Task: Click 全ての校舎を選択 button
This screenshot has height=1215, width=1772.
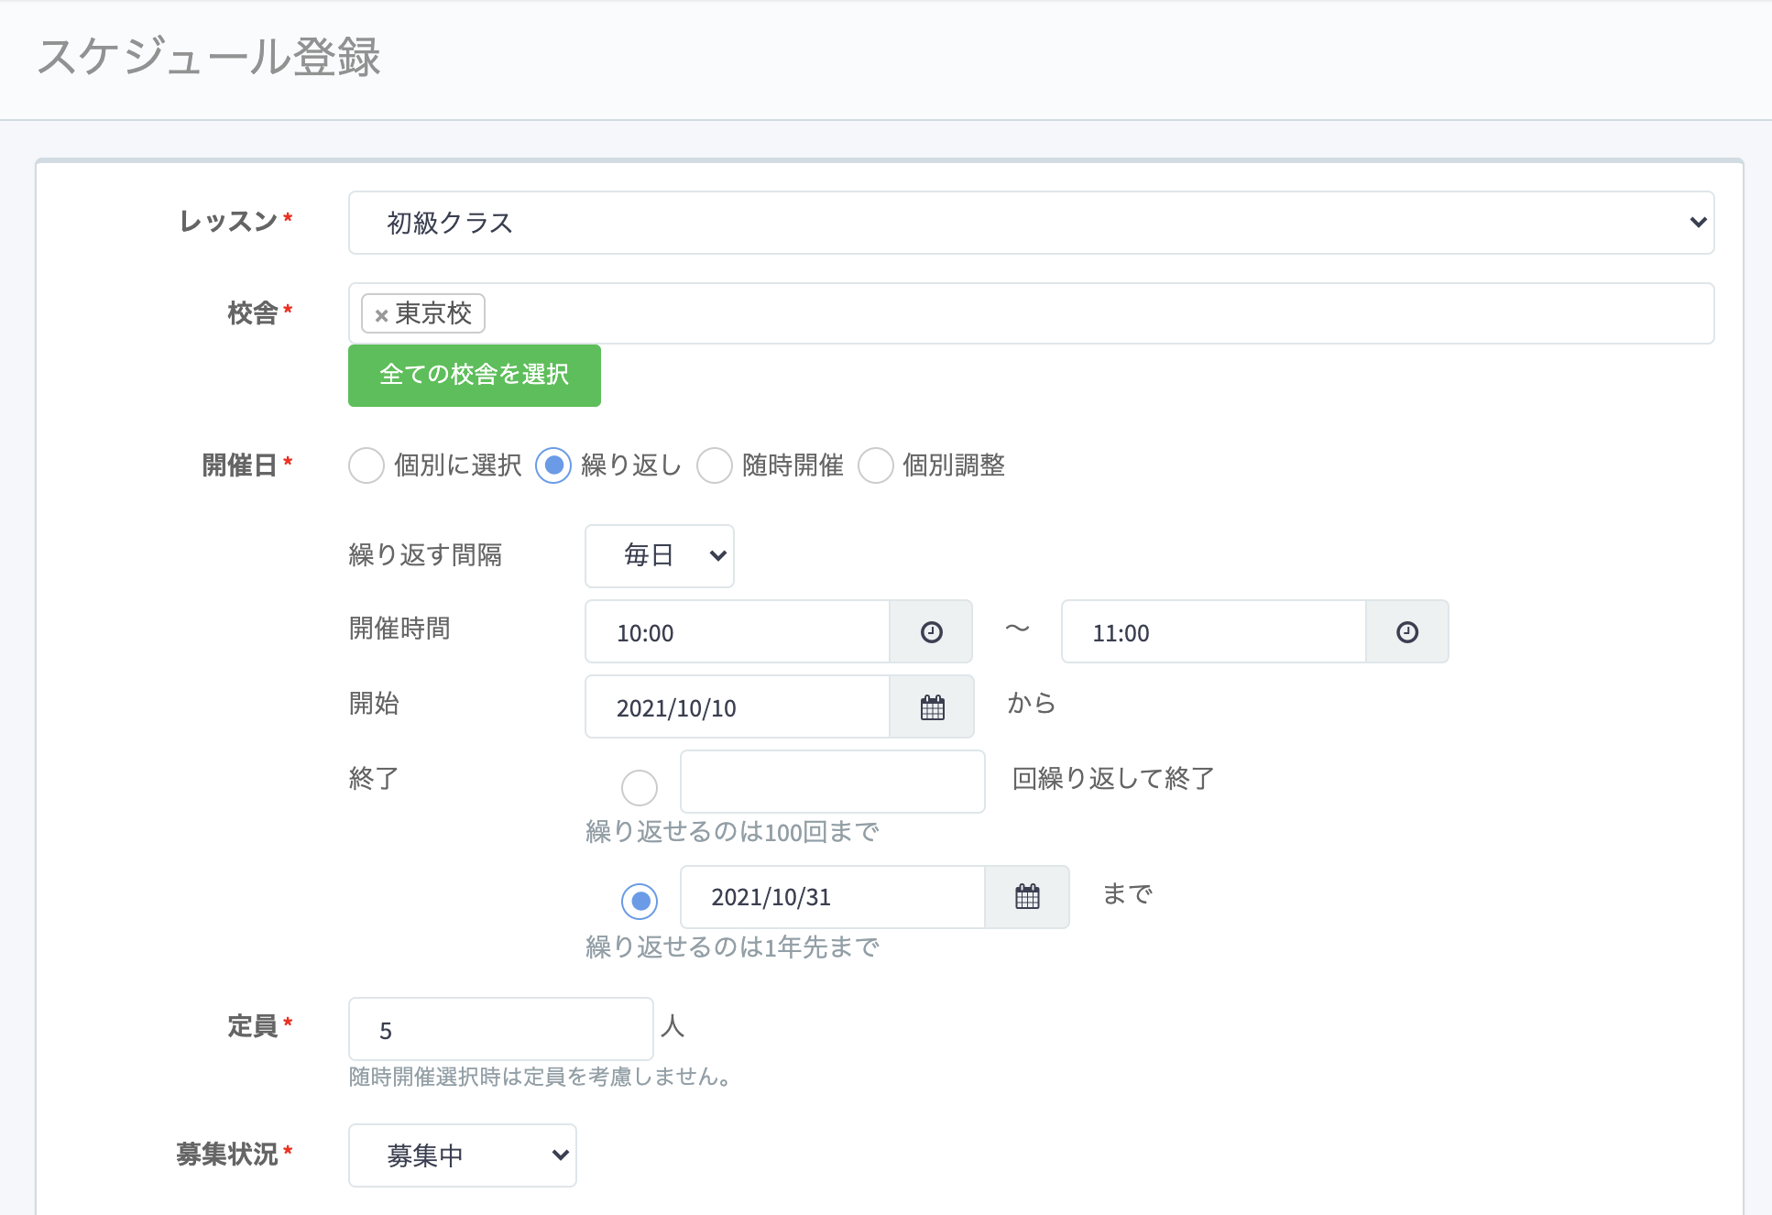Action: [x=475, y=376]
